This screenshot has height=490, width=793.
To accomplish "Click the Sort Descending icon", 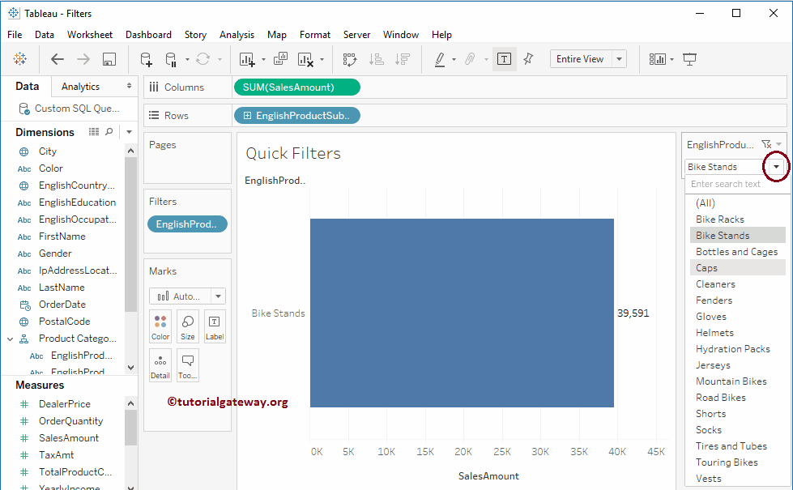I will tap(402, 59).
